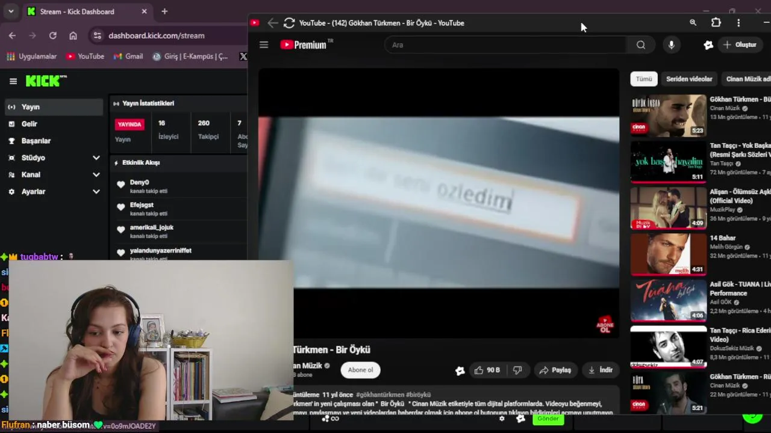Click the Abone Ol watermark on video
This screenshot has width=771, height=433.
pos(605,325)
